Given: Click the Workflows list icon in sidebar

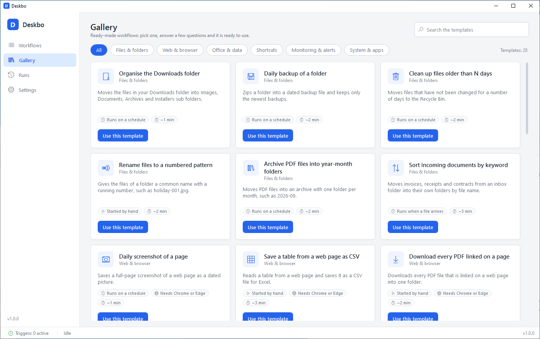Looking at the screenshot, I should tap(11, 45).
